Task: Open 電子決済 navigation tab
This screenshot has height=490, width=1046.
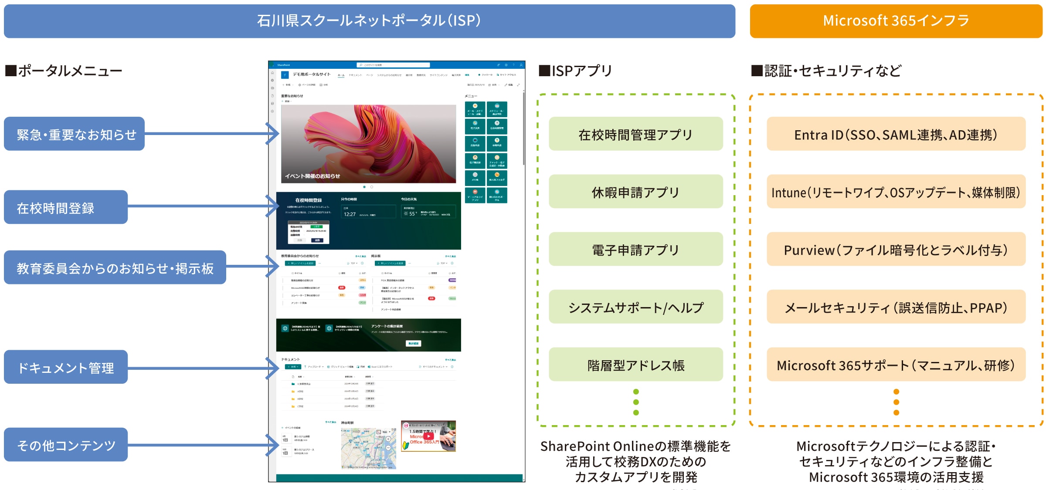Action: click(456, 75)
